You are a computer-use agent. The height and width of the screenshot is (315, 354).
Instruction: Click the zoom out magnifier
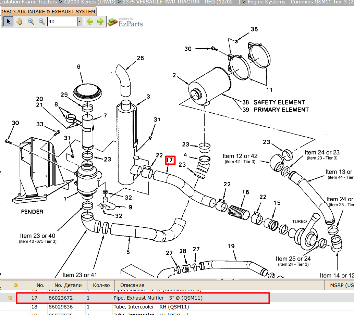(41, 22)
